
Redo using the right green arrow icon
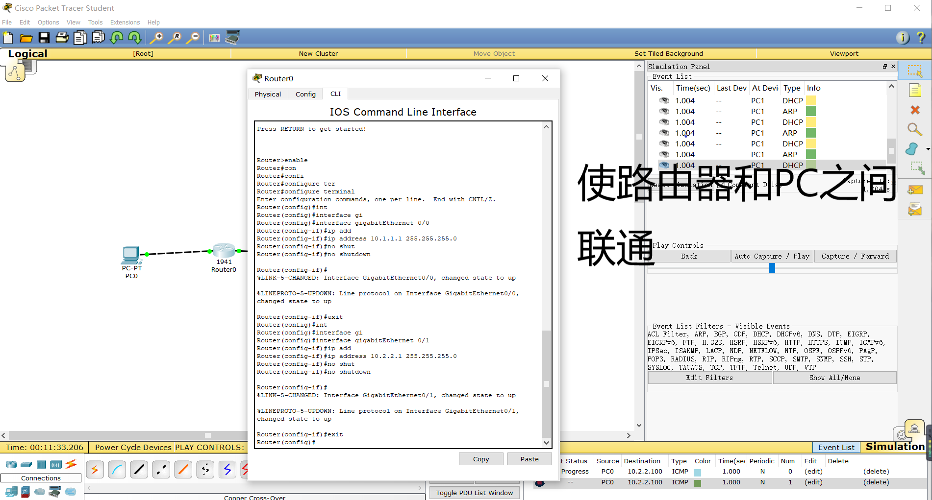tap(134, 38)
